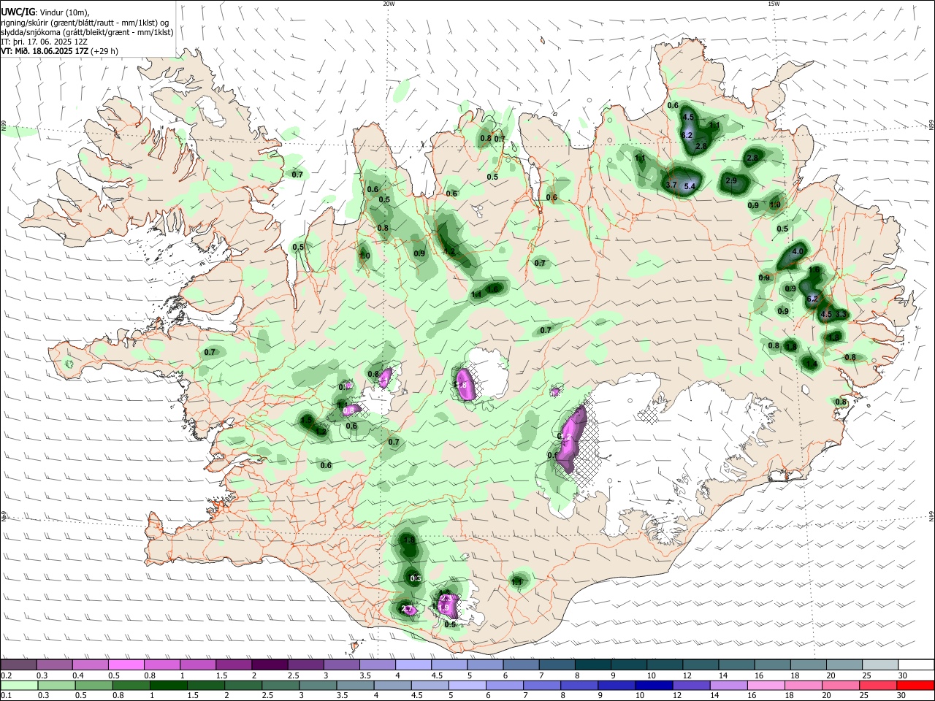Select the top-row legend swatch labeled 14

tap(736, 665)
